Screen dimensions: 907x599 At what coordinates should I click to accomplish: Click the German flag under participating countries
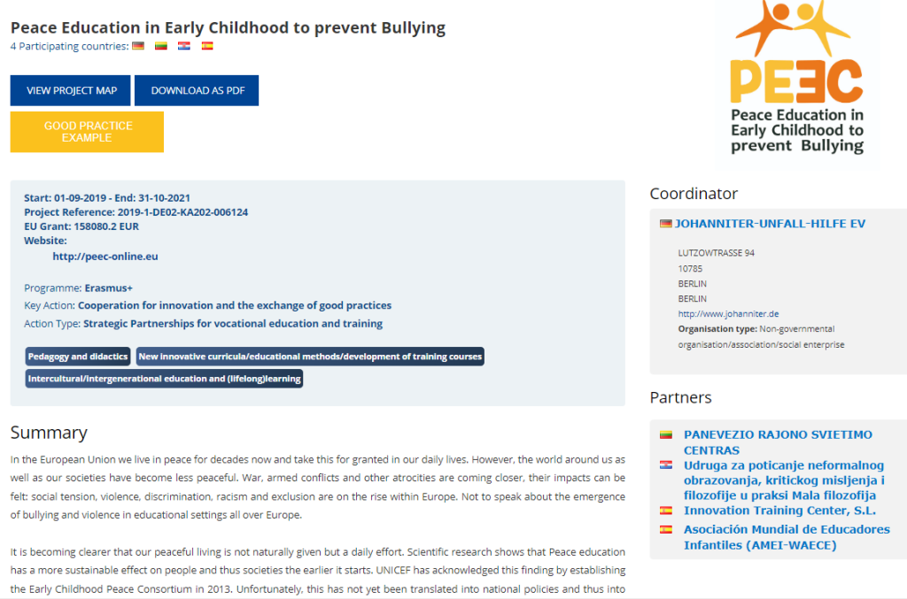tap(138, 46)
